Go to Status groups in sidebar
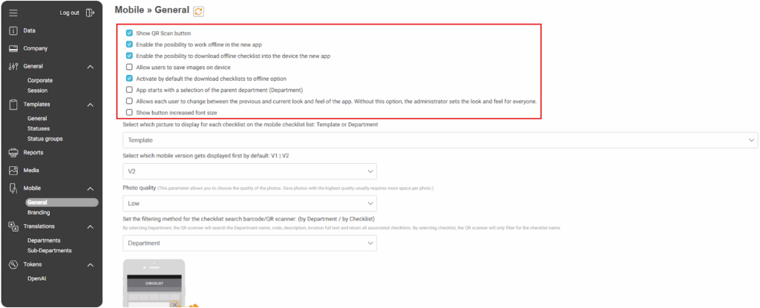The width and height of the screenshot is (760, 308). pyautogui.click(x=45, y=138)
